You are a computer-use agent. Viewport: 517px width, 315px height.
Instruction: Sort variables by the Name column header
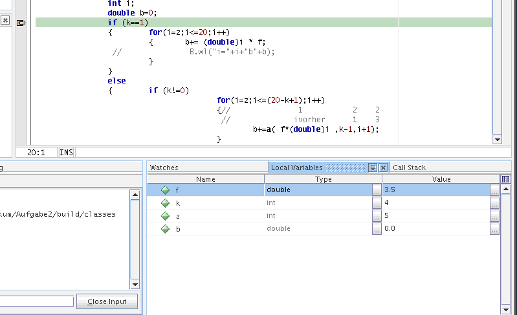pos(205,179)
